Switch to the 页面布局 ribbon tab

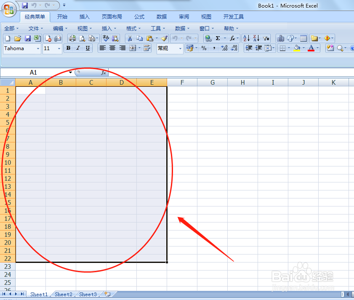(x=112, y=16)
